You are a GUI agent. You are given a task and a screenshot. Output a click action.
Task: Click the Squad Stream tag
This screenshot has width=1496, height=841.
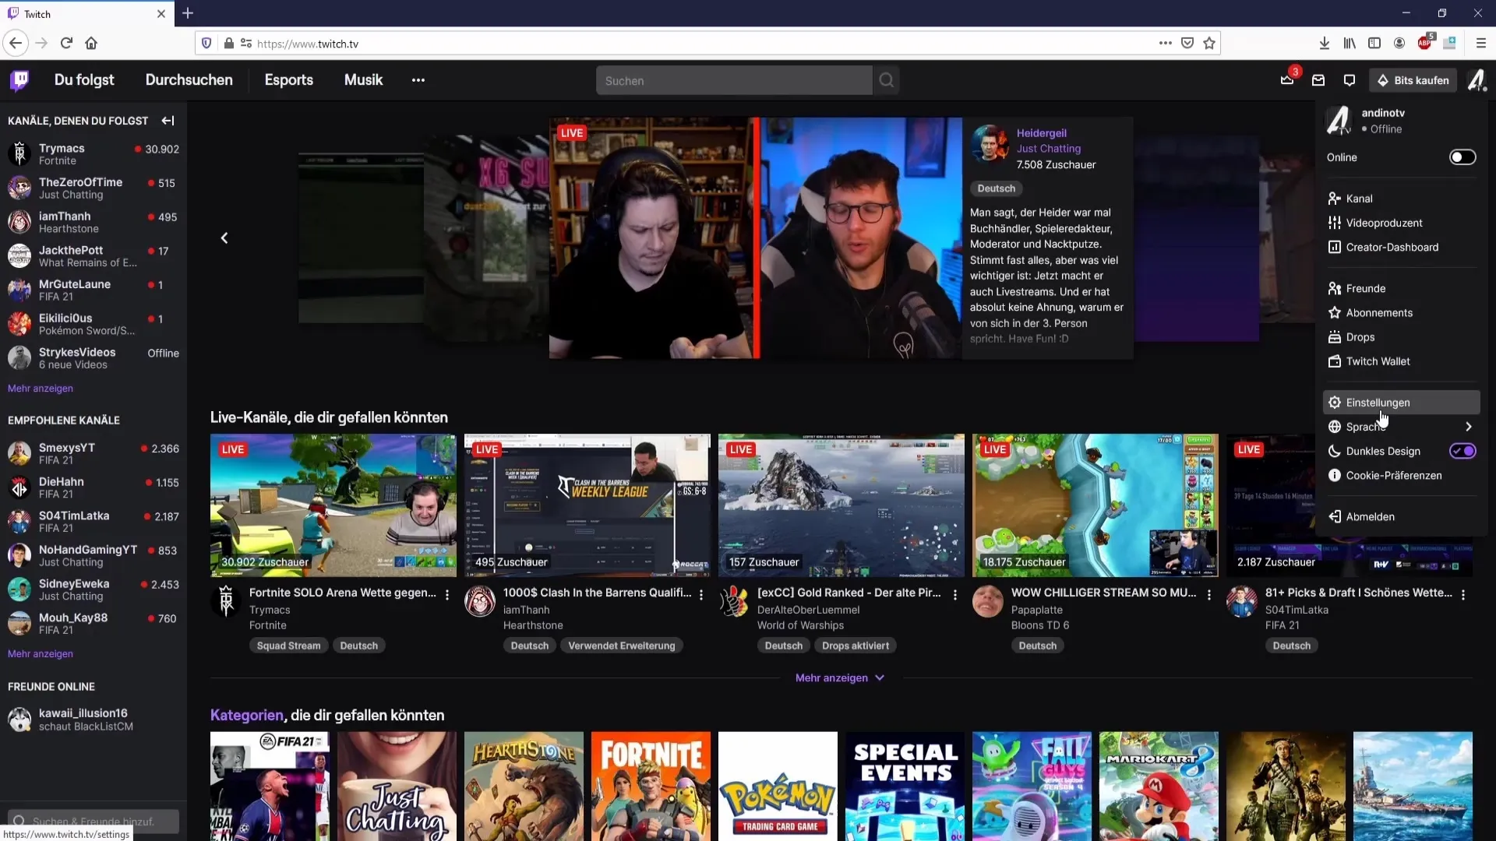pyautogui.click(x=288, y=646)
